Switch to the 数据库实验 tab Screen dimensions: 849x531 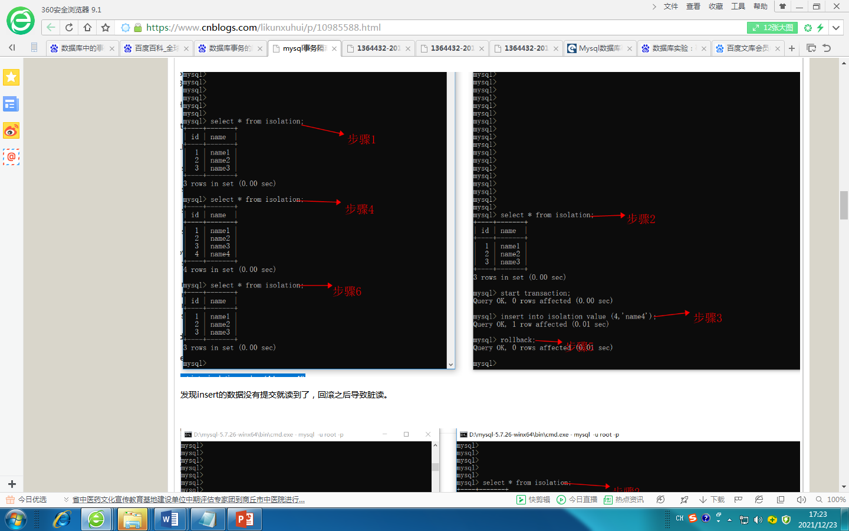click(673, 48)
